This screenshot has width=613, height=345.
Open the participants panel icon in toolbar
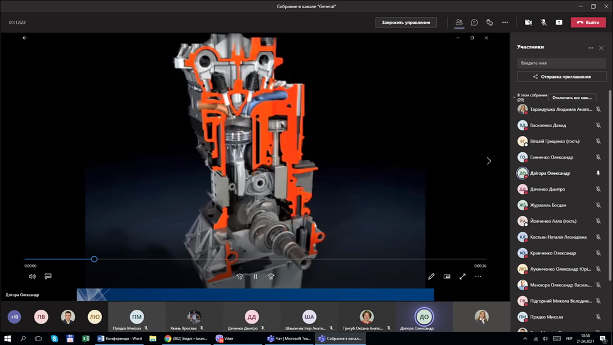pyautogui.click(x=459, y=22)
